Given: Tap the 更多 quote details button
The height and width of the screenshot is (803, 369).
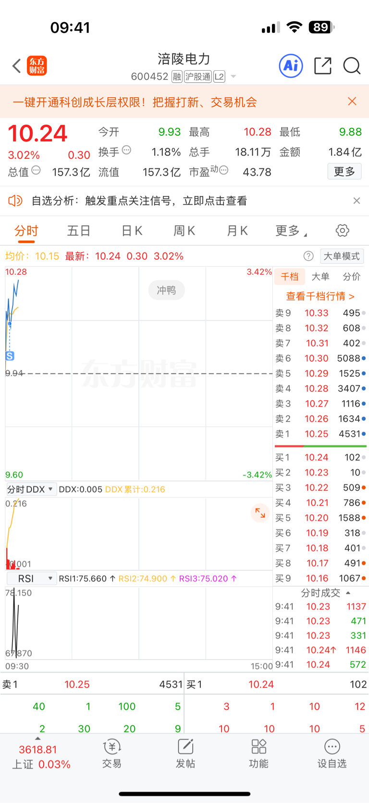Looking at the screenshot, I should (x=344, y=172).
